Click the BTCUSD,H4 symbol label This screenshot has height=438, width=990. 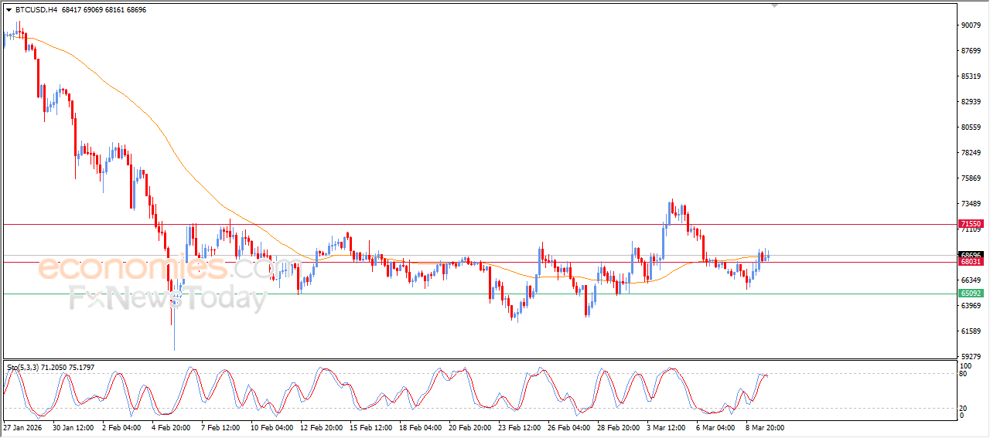tap(36, 10)
